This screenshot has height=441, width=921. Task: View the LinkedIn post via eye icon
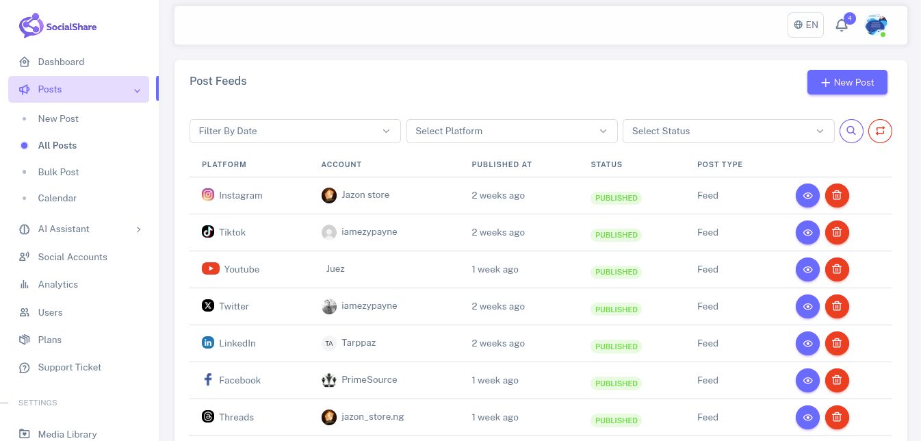(807, 343)
